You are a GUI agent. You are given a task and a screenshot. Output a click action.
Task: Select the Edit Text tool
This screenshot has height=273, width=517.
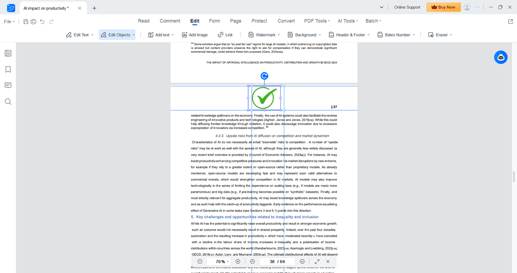click(78, 35)
